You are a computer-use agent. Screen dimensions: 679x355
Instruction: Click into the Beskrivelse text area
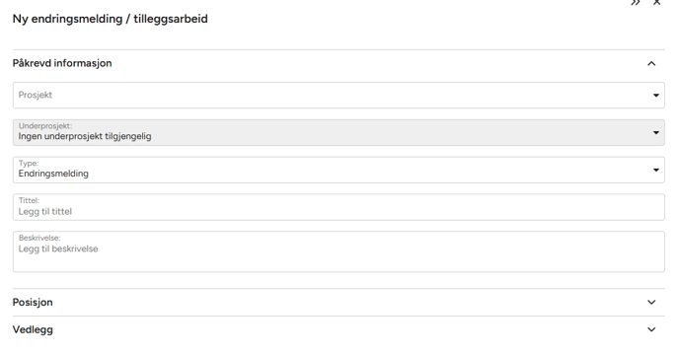339,251
